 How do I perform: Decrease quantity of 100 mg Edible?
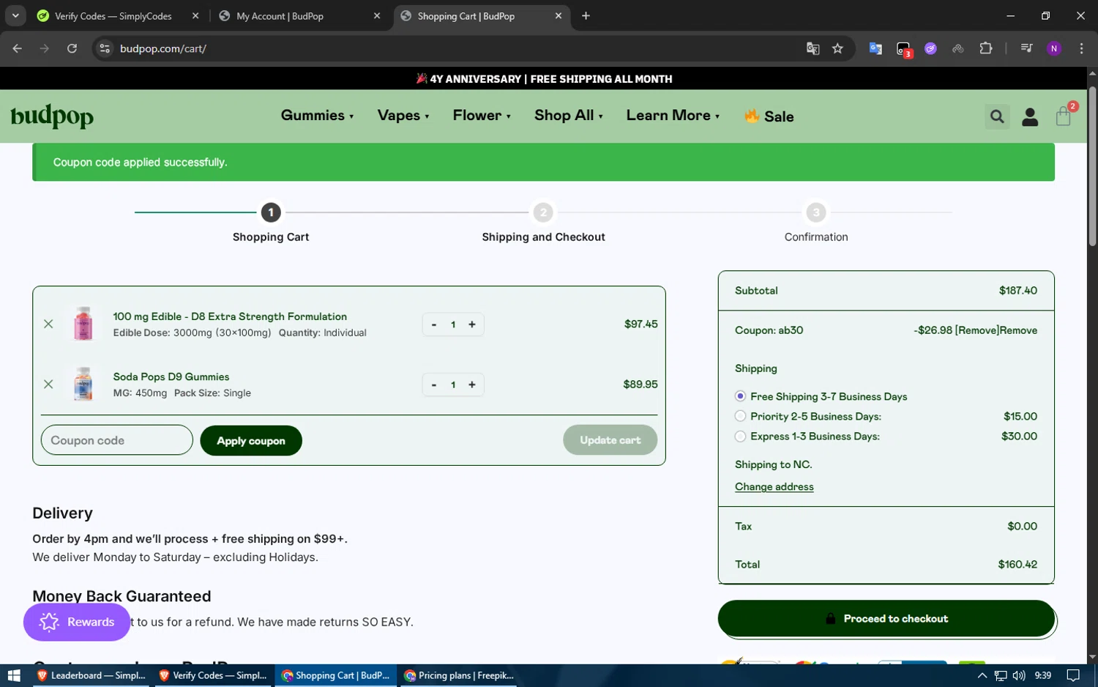(434, 324)
